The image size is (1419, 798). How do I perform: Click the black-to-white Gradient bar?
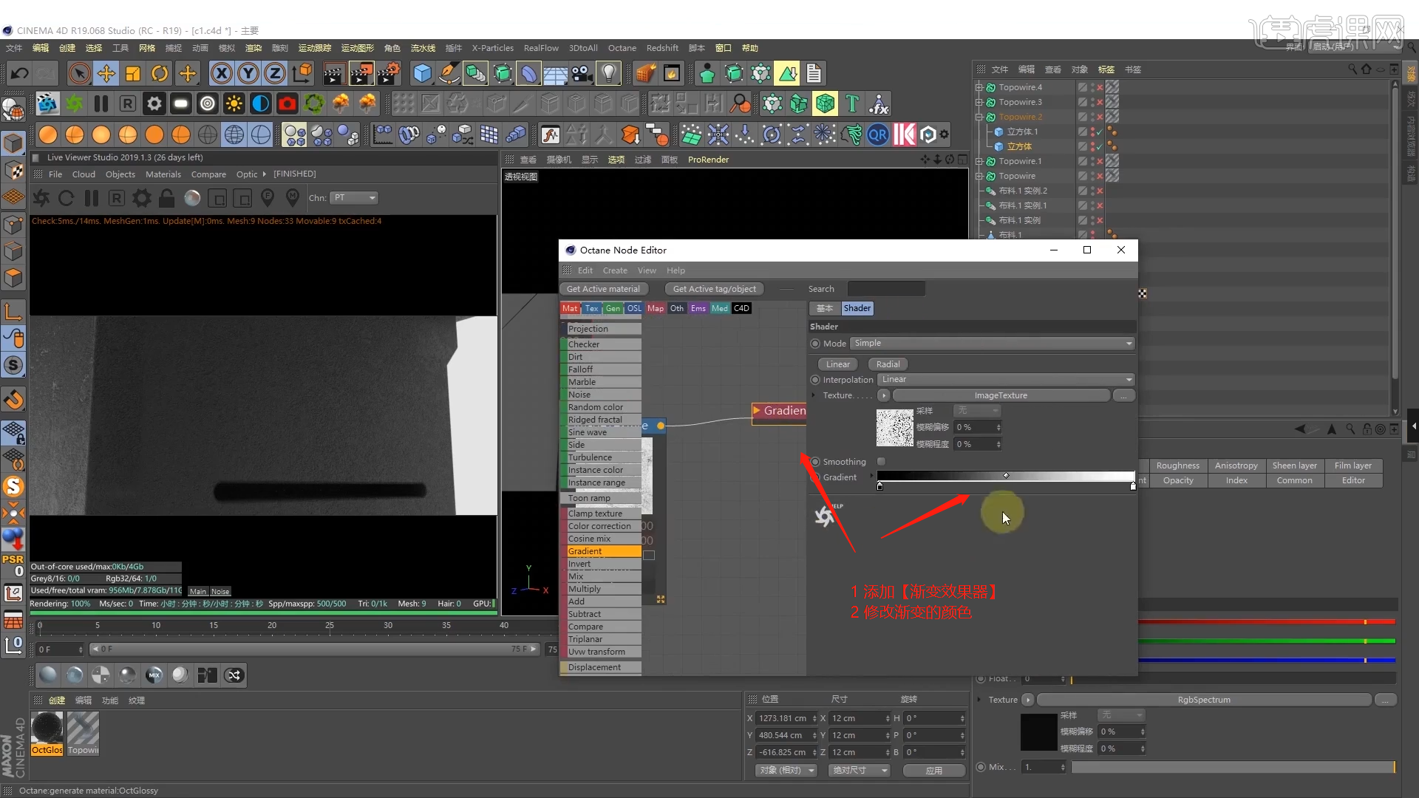[x=1006, y=477]
